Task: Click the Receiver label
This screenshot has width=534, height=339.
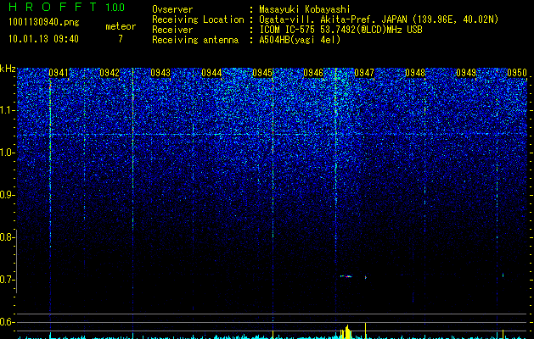Action: tap(172, 30)
